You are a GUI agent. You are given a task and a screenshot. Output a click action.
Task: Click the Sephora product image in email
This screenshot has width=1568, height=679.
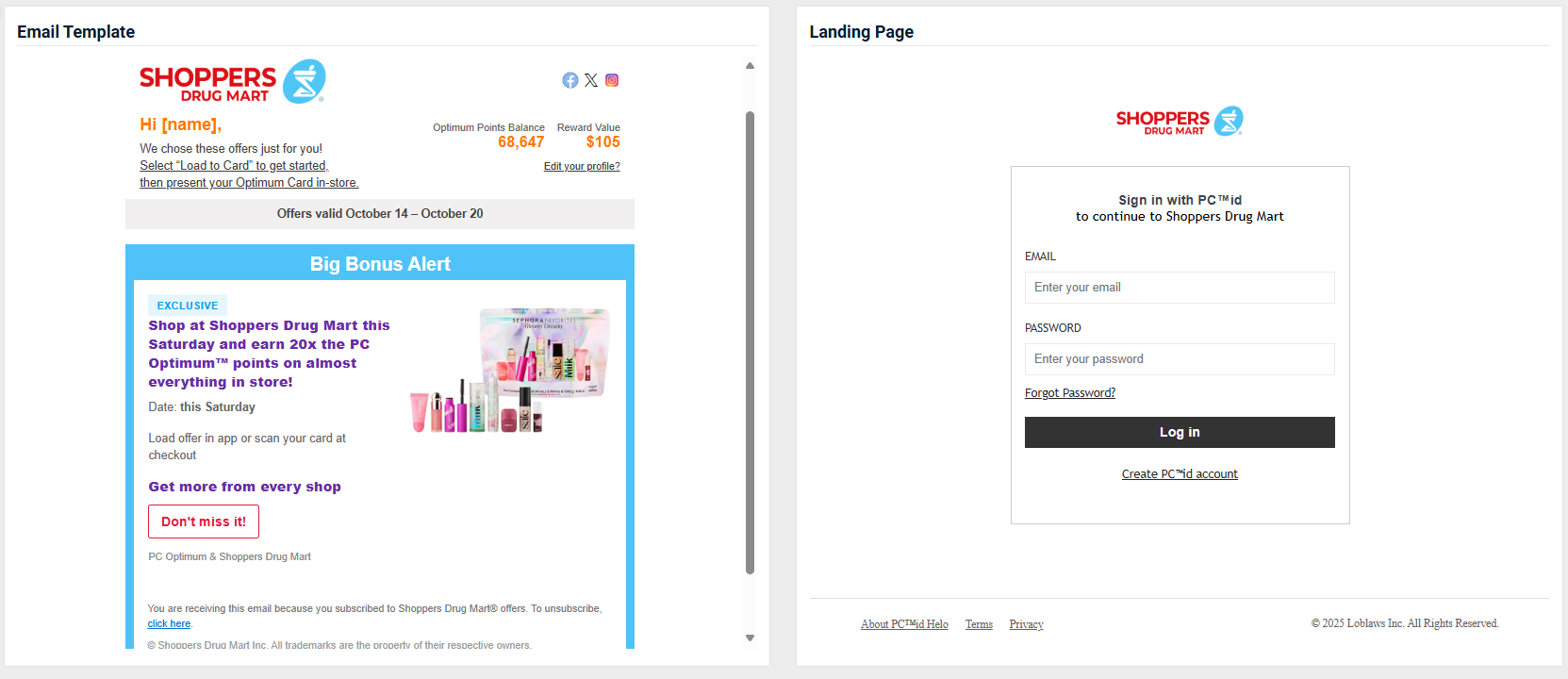[x=510, y=371]
